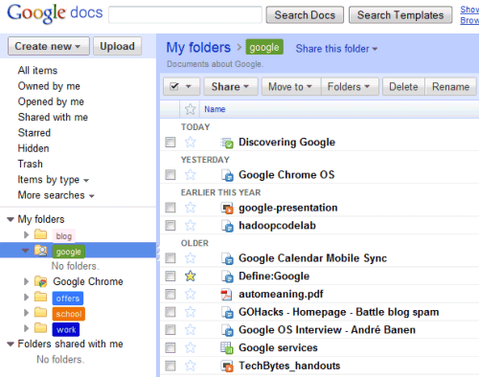Screen dimensions: 479x377
Task: Check the box for google-presentation
Action: coord(171,208)
